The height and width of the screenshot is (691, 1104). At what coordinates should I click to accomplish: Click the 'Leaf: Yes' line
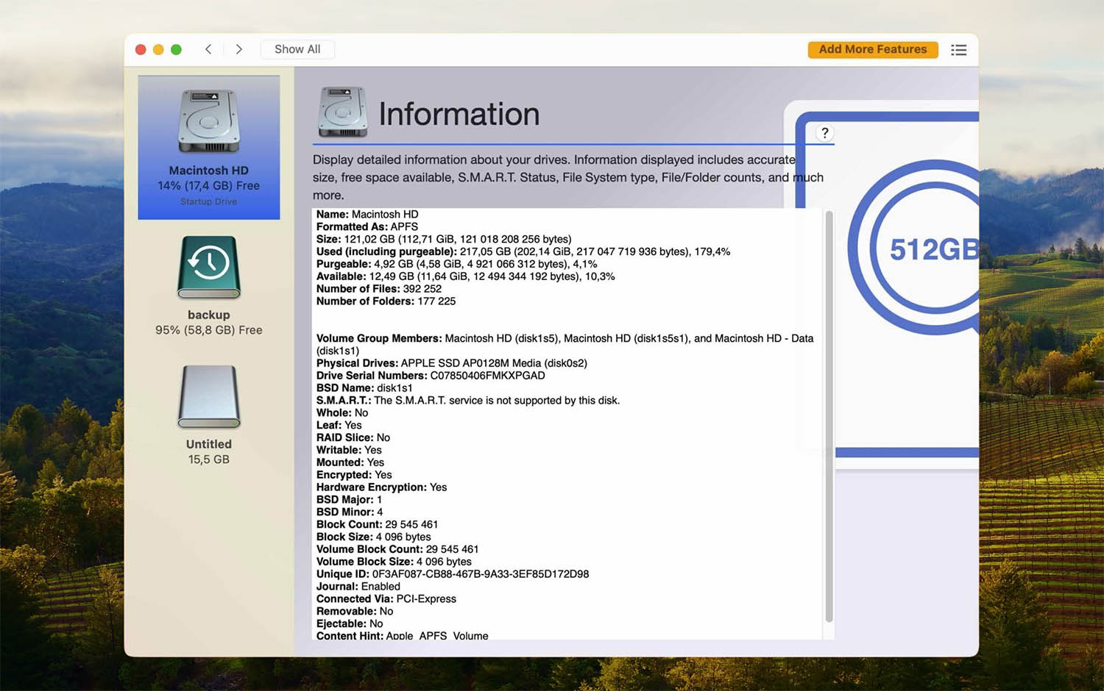339,426
